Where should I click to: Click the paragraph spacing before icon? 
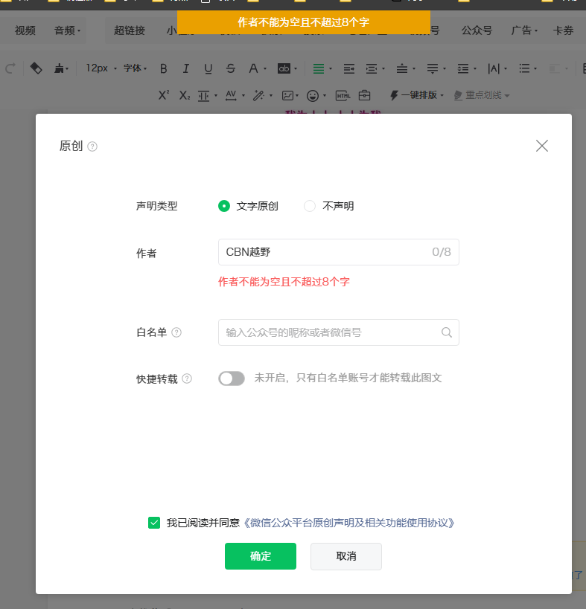[401, 68]
